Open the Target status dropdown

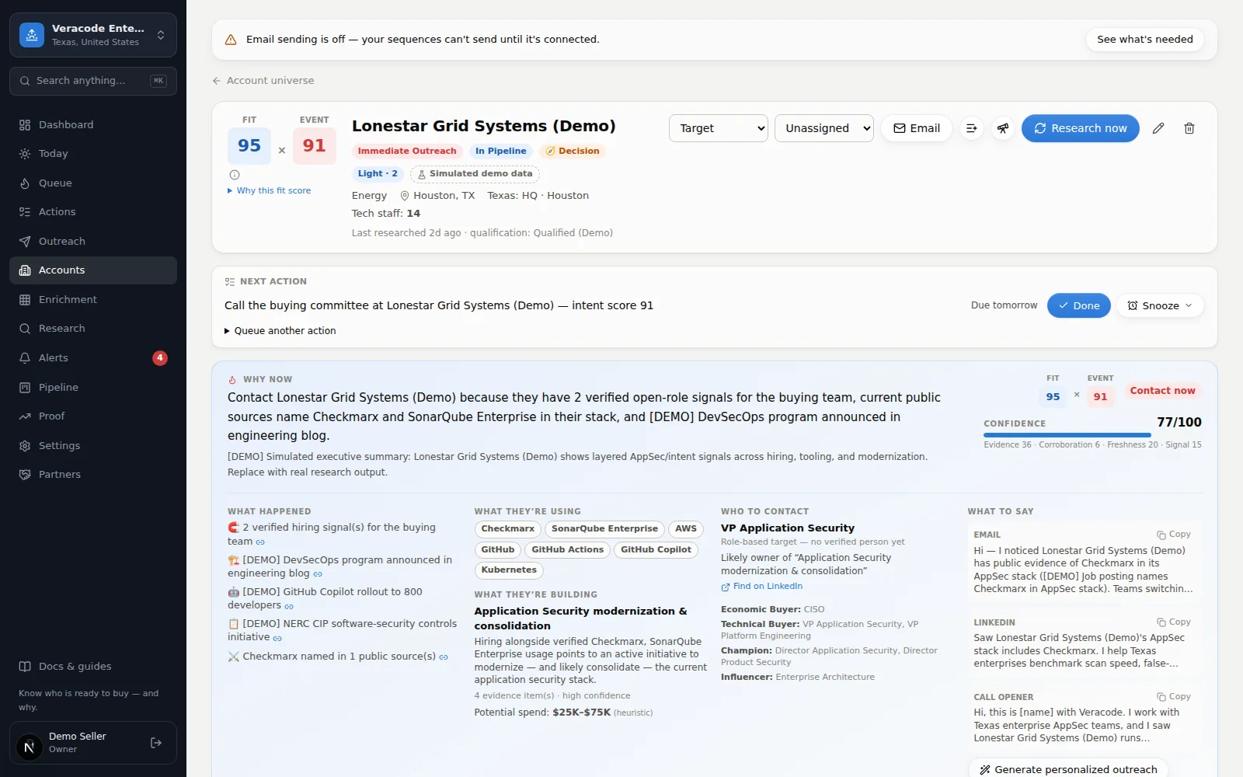pyautogui.click(x=719, y=128)
